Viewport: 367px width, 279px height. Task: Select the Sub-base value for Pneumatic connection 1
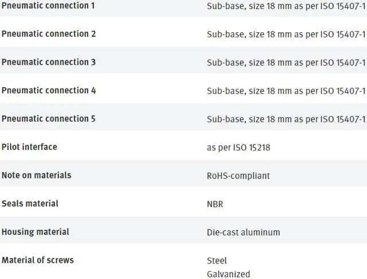pyautogui.click(x=286, y=6)
